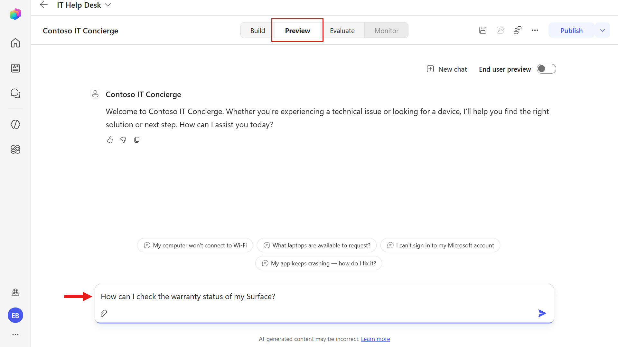Give thumbs down to the welcome message
618x347 pixels.
[123, 140]
